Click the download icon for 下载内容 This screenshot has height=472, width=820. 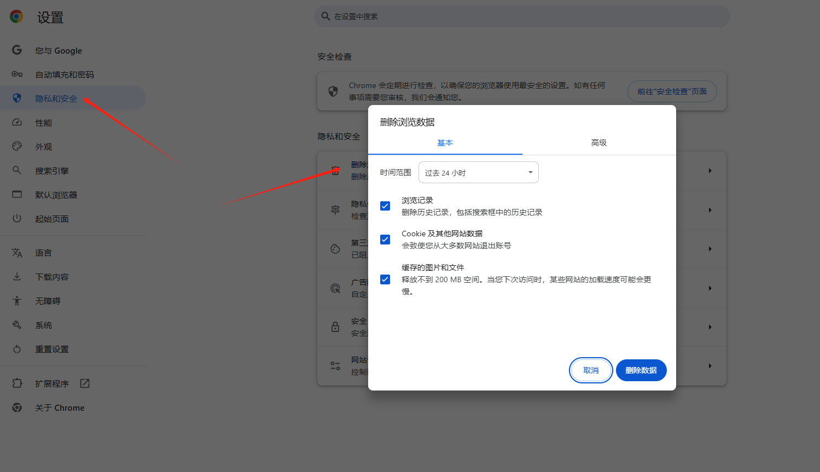(17, 277)
